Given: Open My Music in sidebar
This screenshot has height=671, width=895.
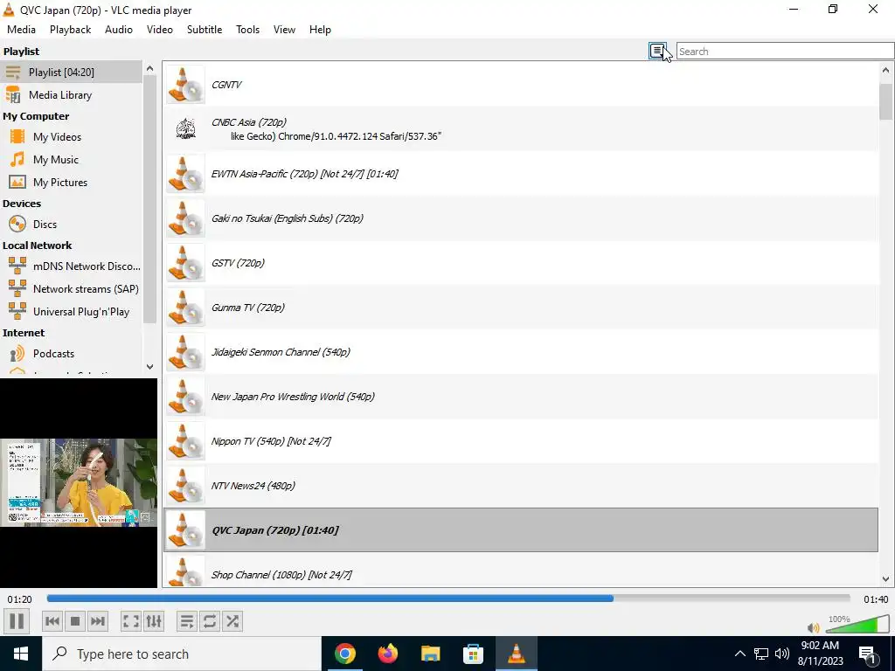Looking at the screenshot, I should pyautogui.click(x=71, y=160).
